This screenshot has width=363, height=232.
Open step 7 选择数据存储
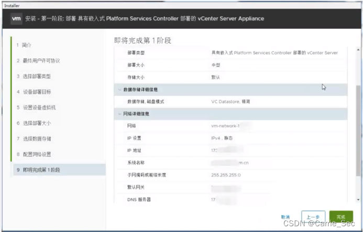(34, 139)
